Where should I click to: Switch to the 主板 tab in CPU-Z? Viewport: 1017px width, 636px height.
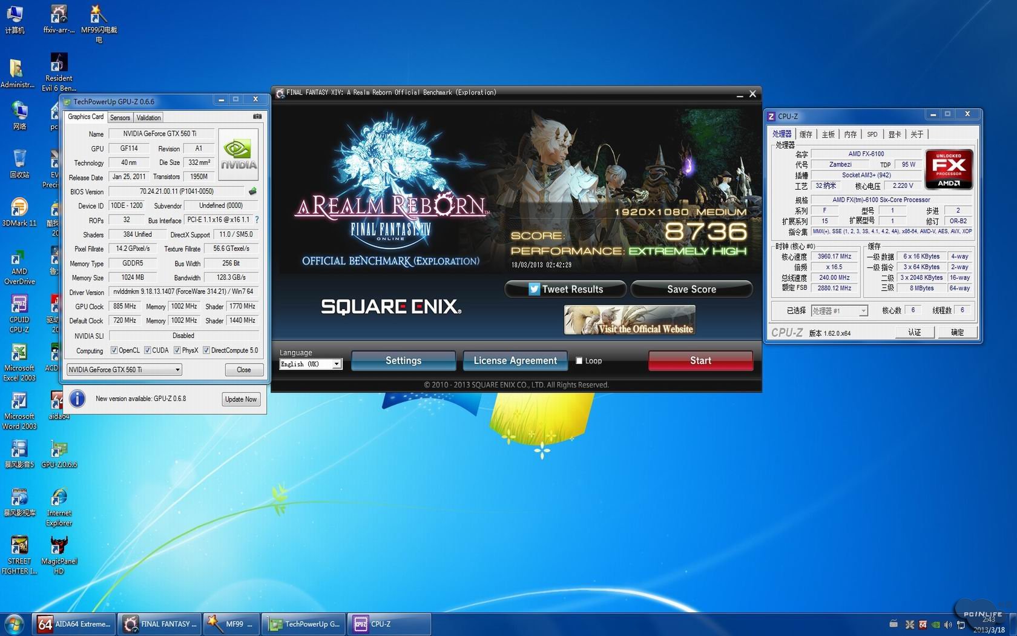click(828, 134)
